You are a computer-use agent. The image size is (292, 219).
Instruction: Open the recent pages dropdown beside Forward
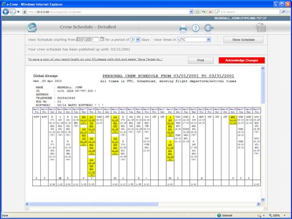click(18, 12)
